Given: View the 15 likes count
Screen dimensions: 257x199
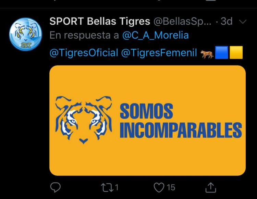Looking at the screenshot, I should click(171, 188).
